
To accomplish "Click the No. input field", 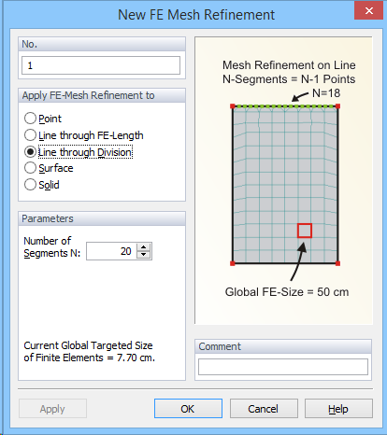I will (101, 65).
